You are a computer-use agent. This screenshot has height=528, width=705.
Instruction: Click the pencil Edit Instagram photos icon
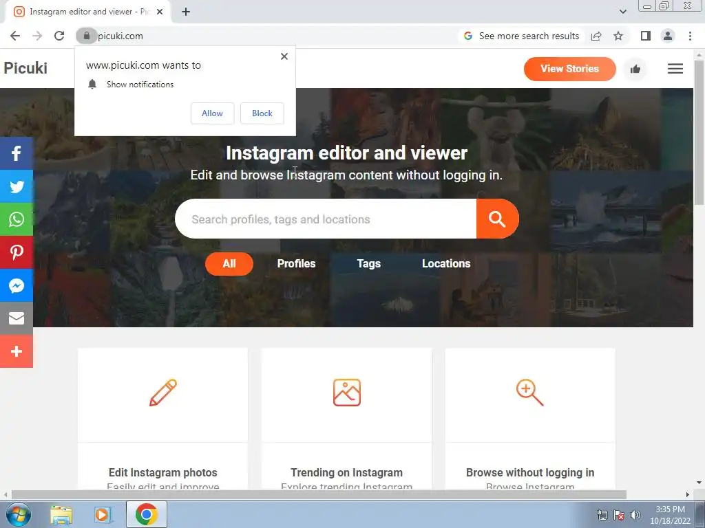coord(162,393)
